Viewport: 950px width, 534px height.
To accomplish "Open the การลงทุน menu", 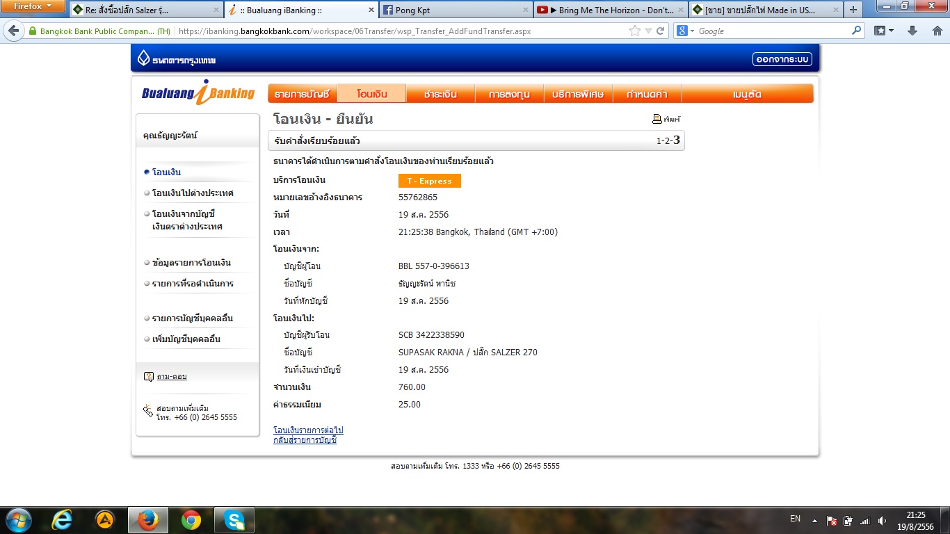I will (x=509, y=94).
